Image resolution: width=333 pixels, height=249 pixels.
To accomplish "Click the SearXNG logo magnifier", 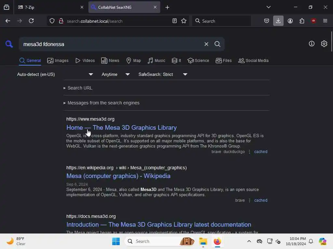I will (x=9, y=44).
